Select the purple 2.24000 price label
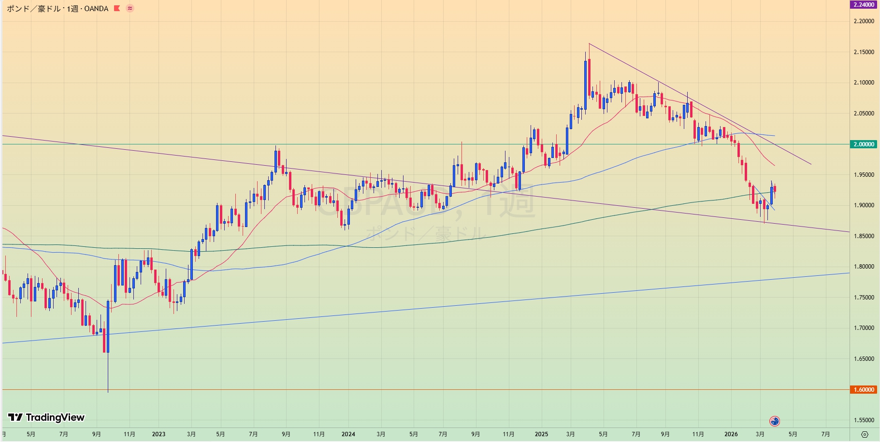Image resolution: width=880 pixels, height=442 pixels. (864, 5)
